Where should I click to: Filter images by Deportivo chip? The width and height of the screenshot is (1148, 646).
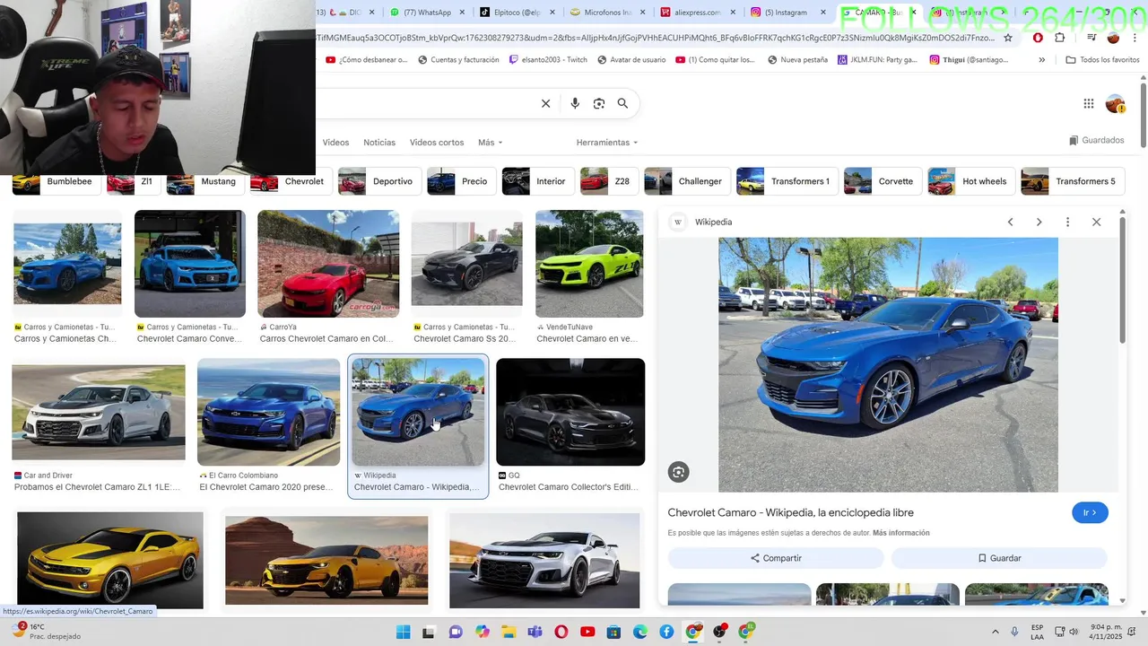(x=378, y=181)
